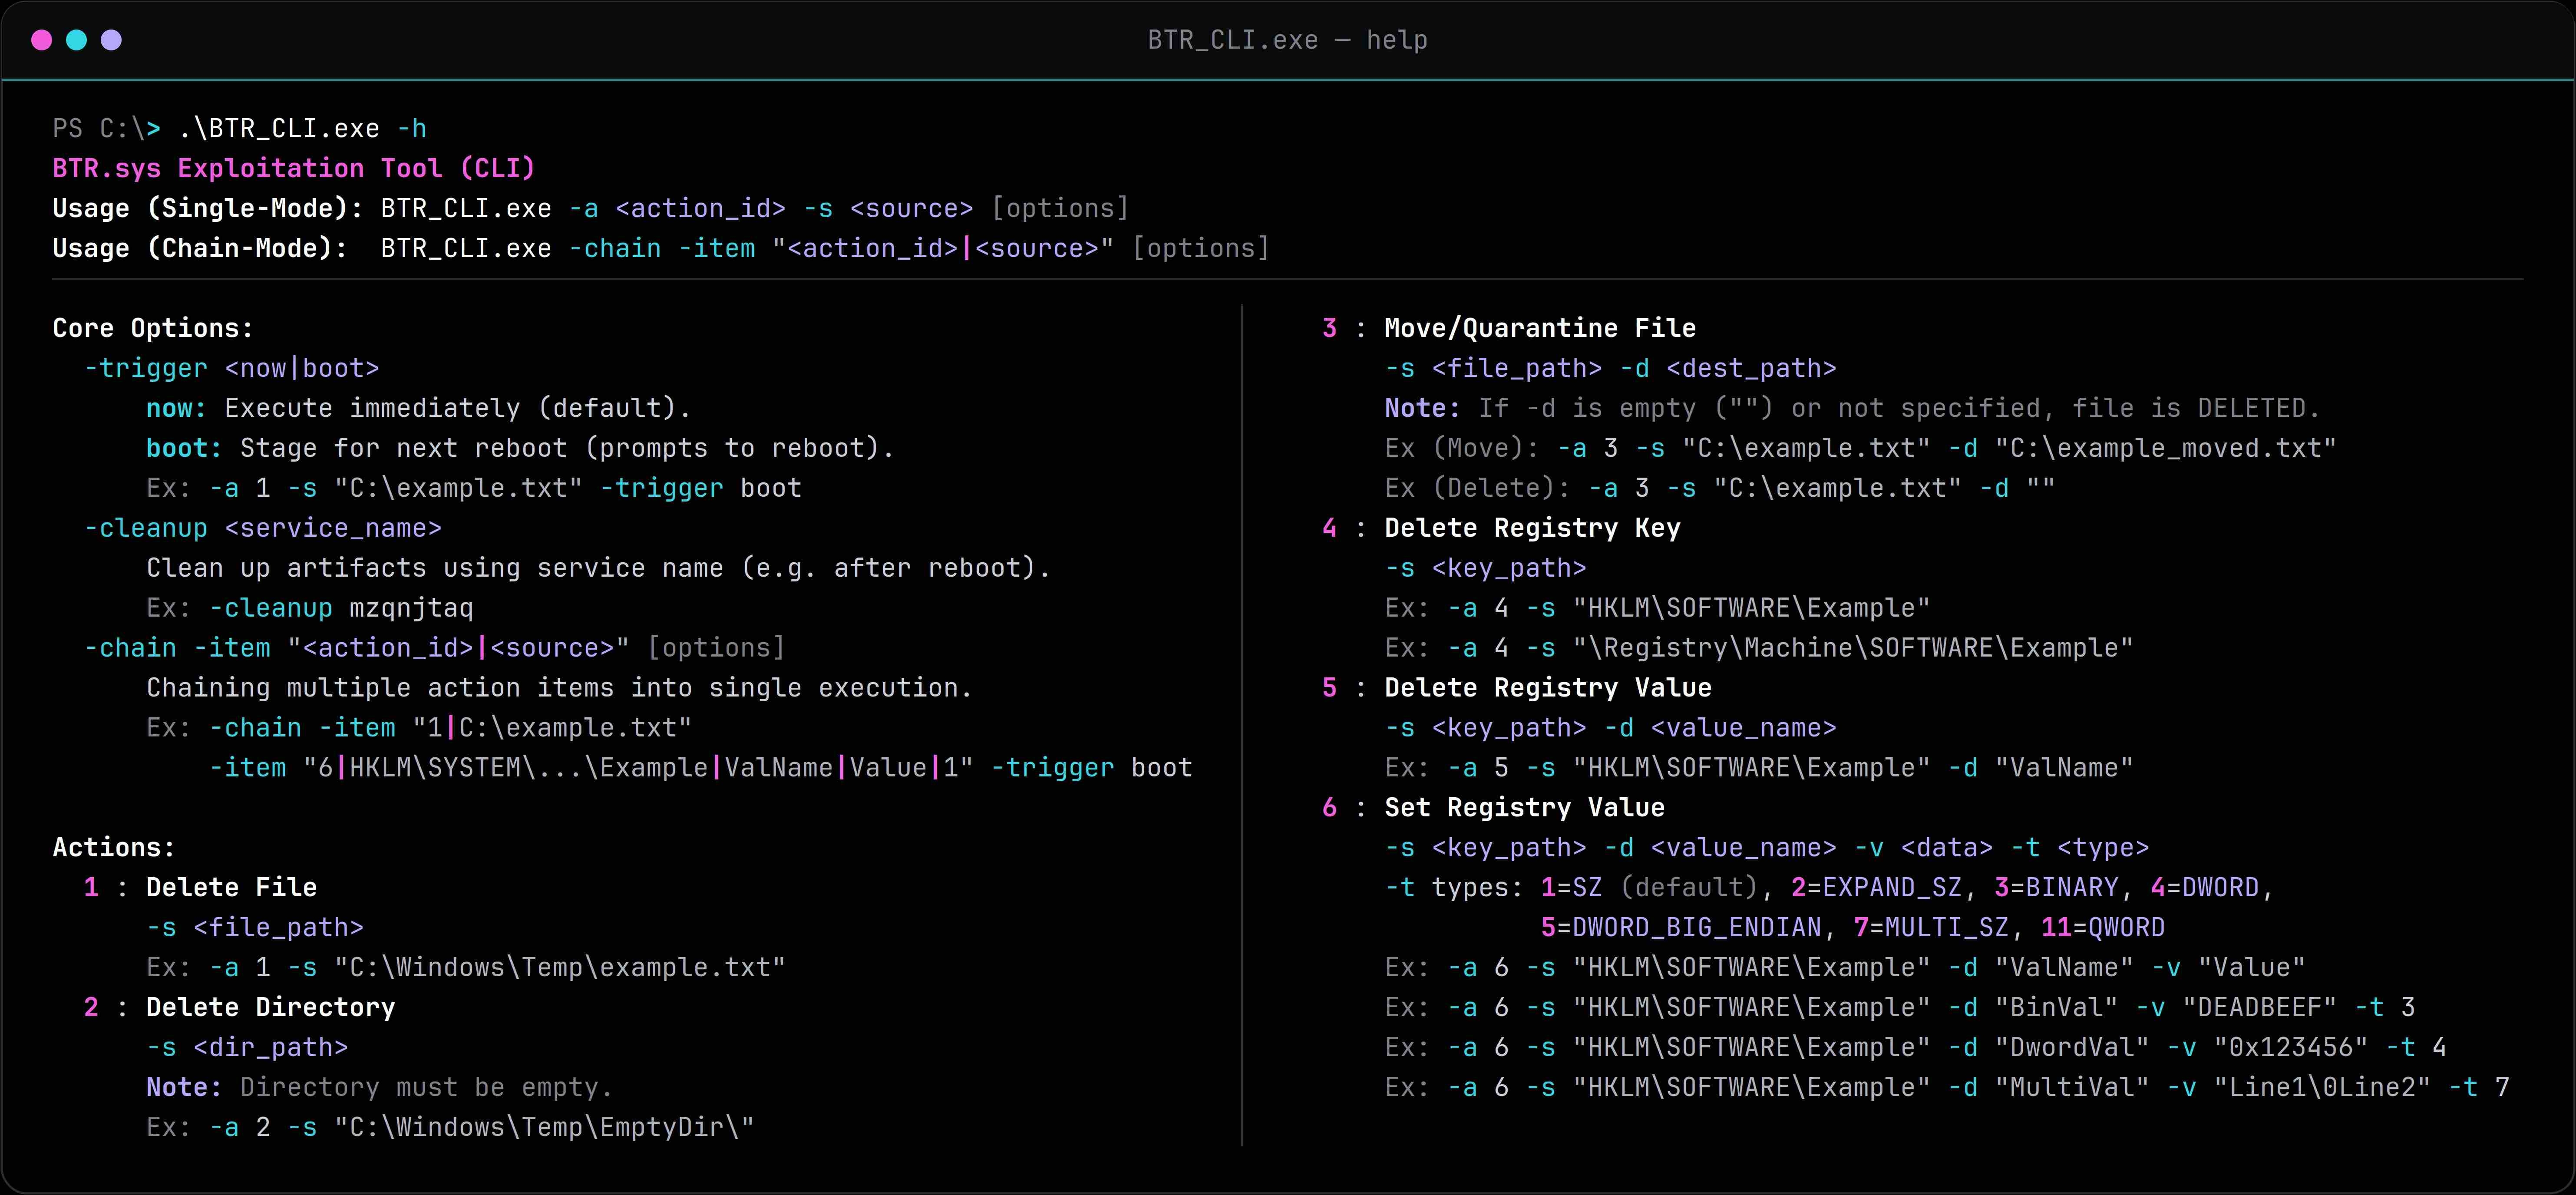This screenshot has height=1195, width=2576.
Task: Click the prompt command ".\BTR_CLI.exe -h"
Action: (303, 129)
